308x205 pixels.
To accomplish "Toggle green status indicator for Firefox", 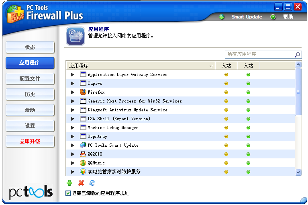I will pyautogui.click(x=248, y=92).
